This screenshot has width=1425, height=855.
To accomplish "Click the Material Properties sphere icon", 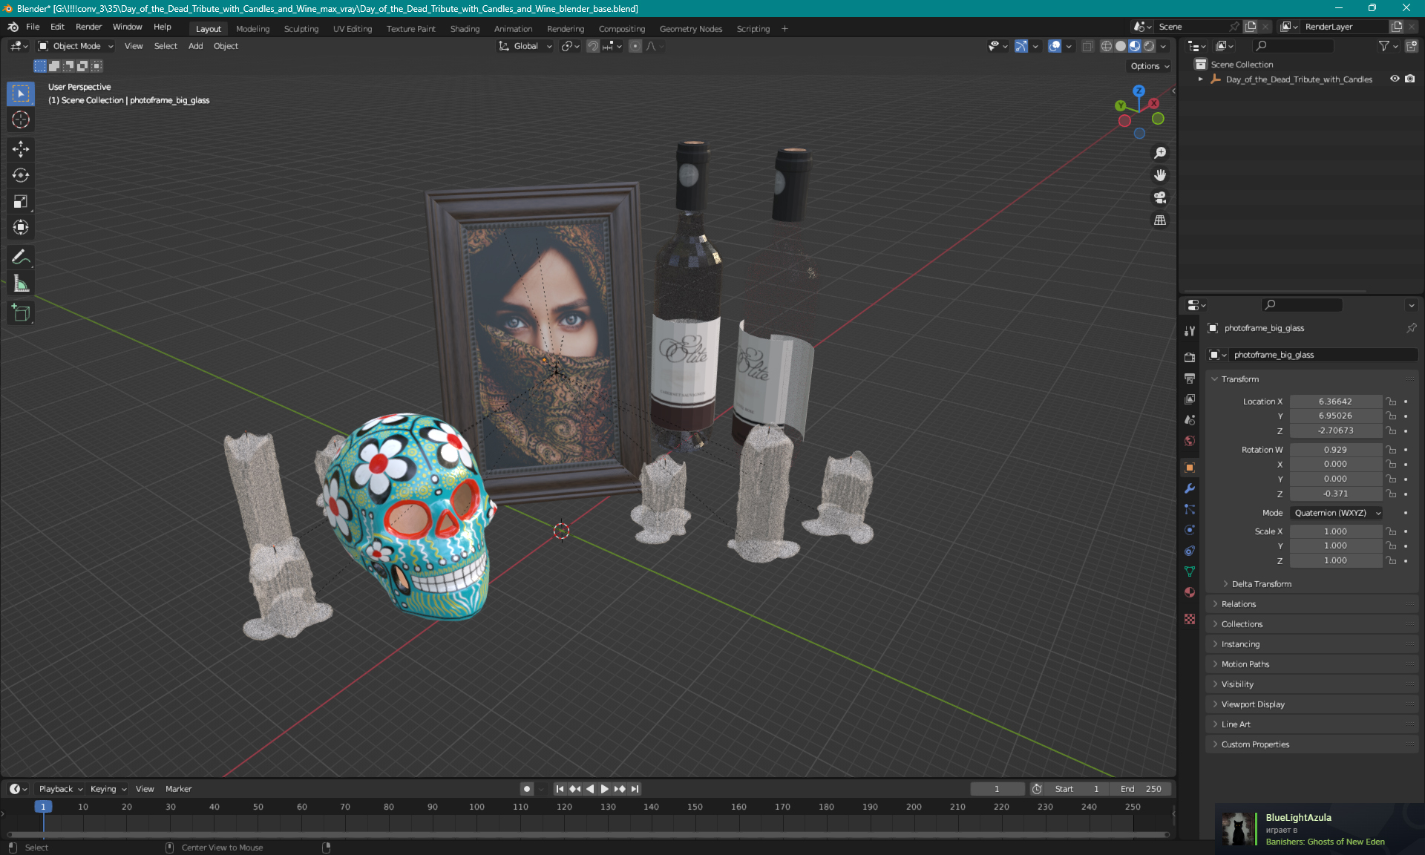I will [1191, 617].
